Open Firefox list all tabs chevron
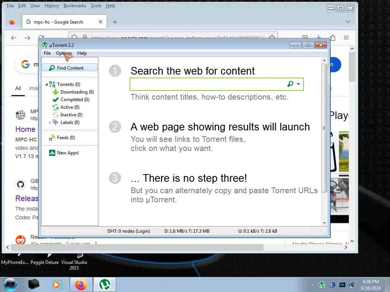This screenshot has width=390, height=292. [347, 22]
